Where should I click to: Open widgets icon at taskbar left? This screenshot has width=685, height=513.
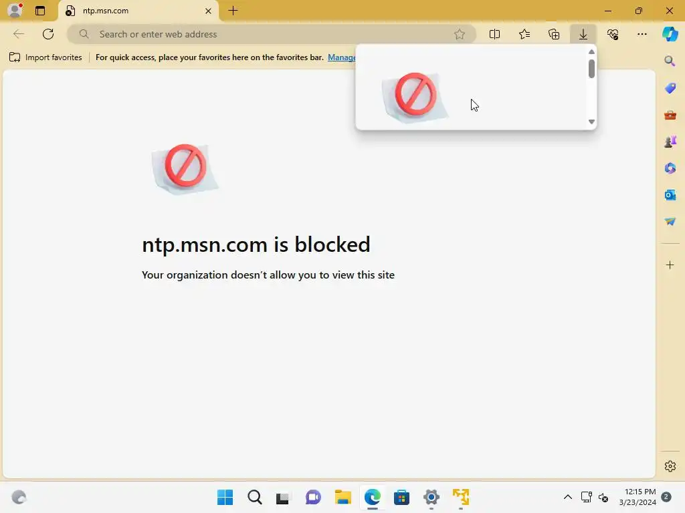pyautogui.click(x=19, y=497)
